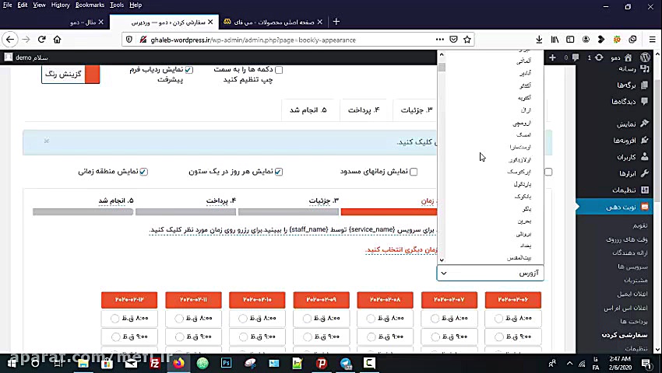This screenshot has width=662, height=373.
Task: Switch to the ۵. انجام شد step tab
Action: point(308,110)
